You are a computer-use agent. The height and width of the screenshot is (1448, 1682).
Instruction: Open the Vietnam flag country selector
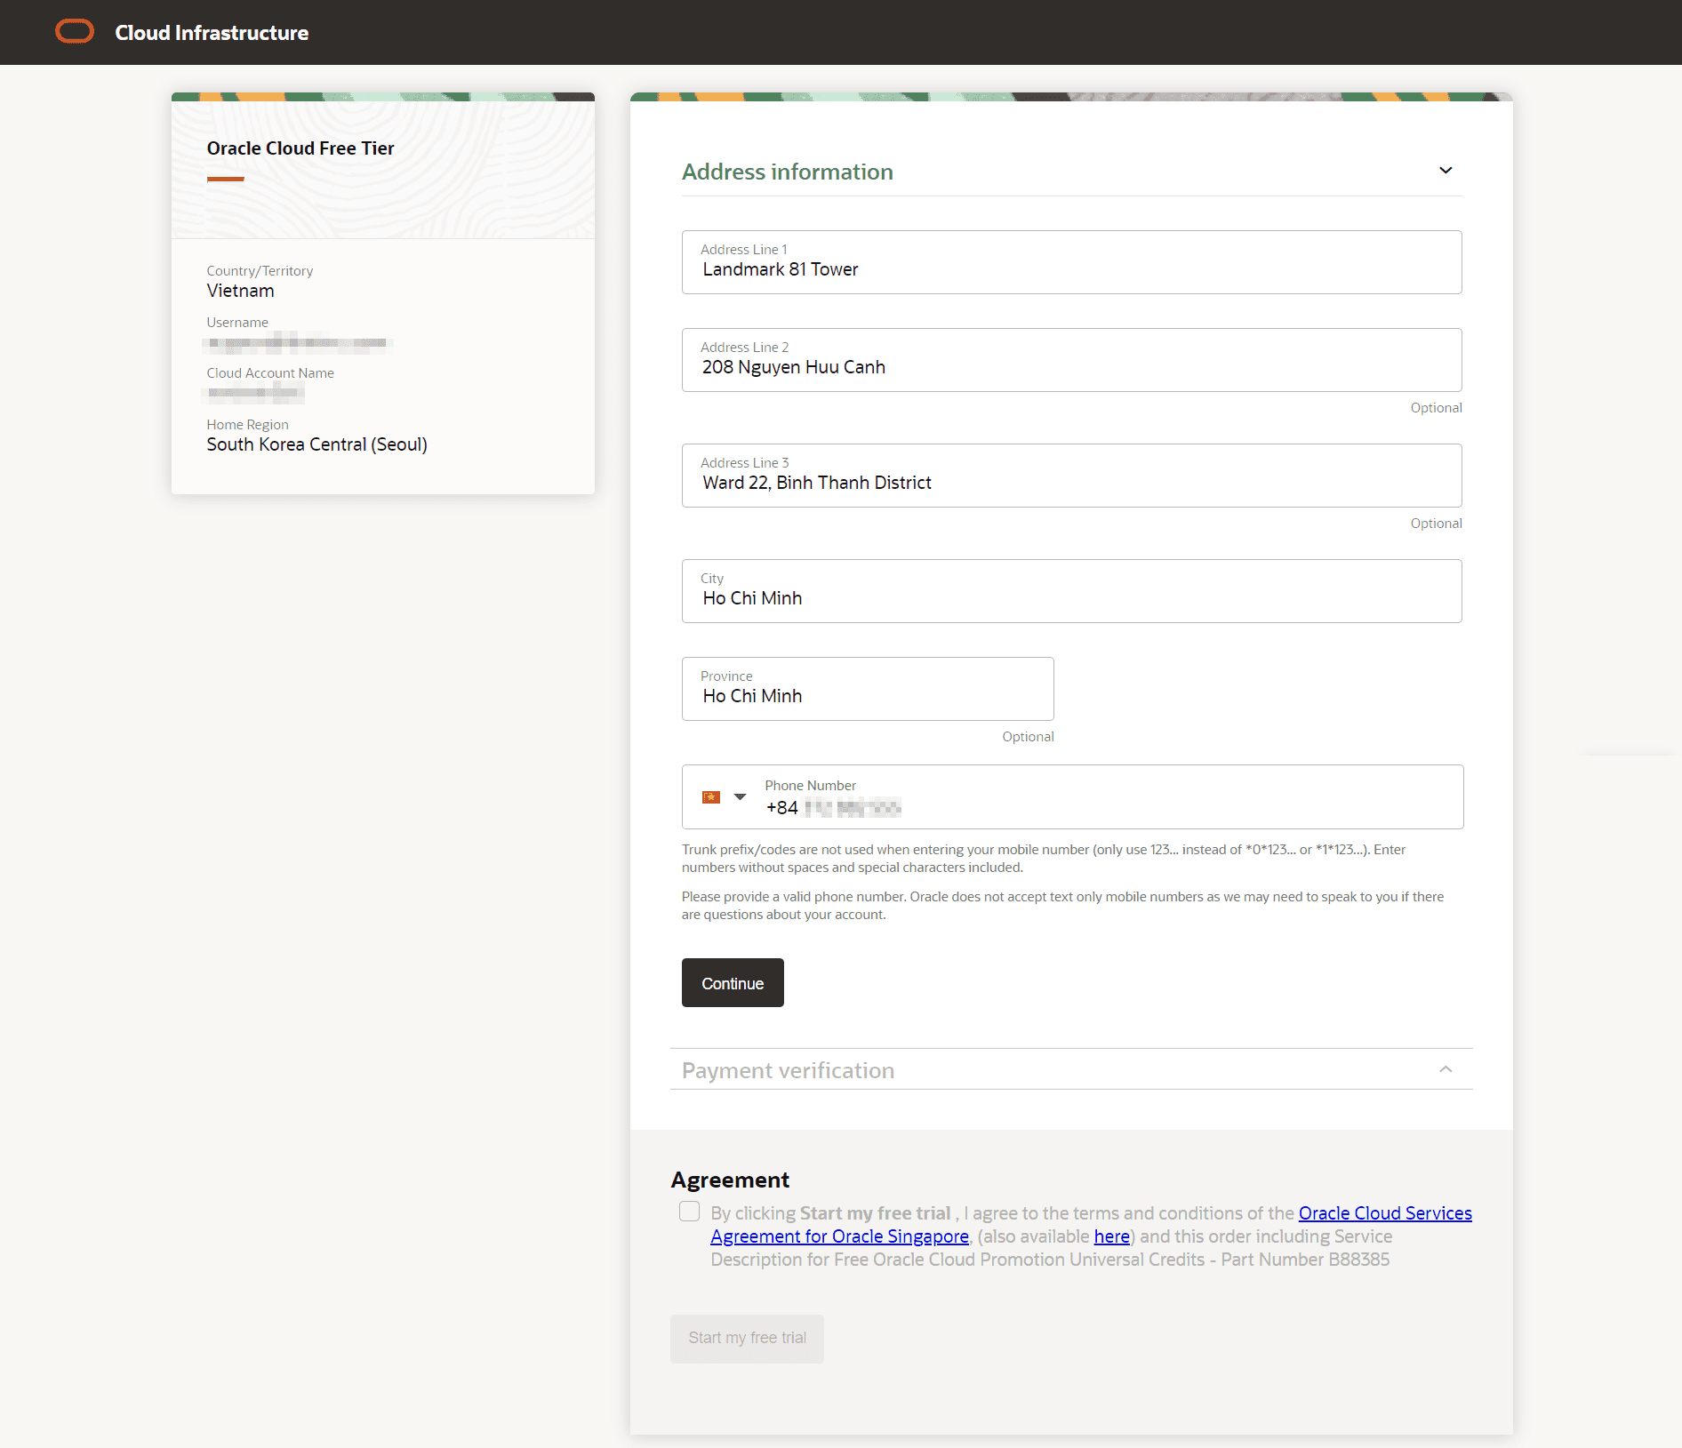(x=711, y=797)
